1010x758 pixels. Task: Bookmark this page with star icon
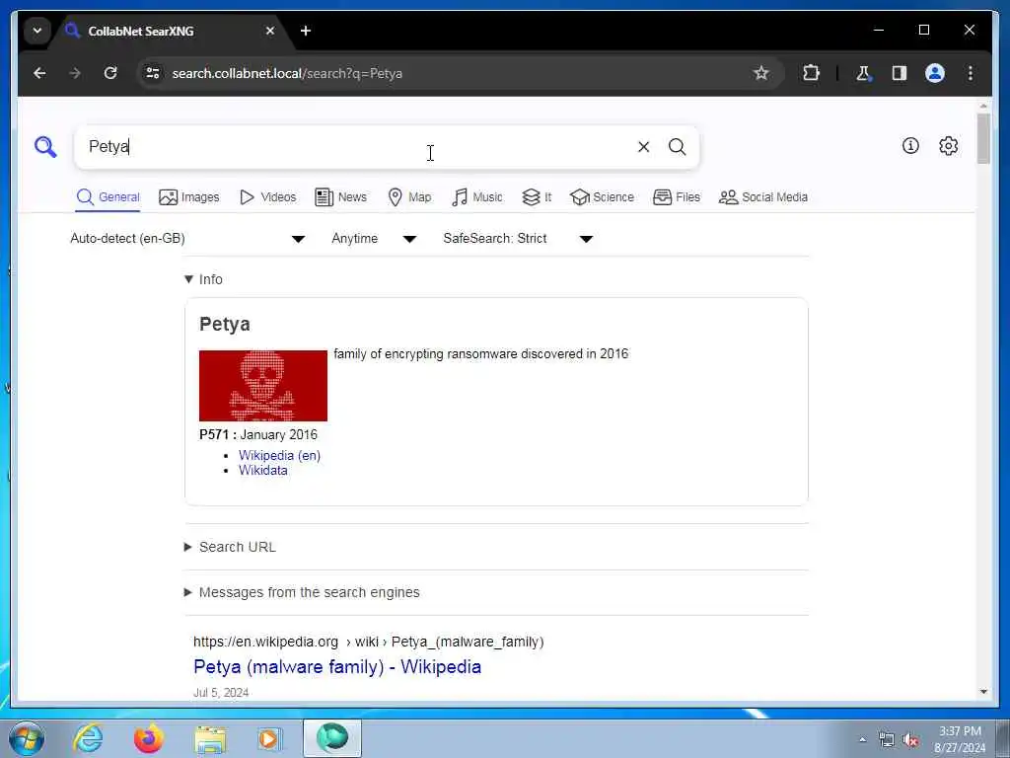[760, 73]
